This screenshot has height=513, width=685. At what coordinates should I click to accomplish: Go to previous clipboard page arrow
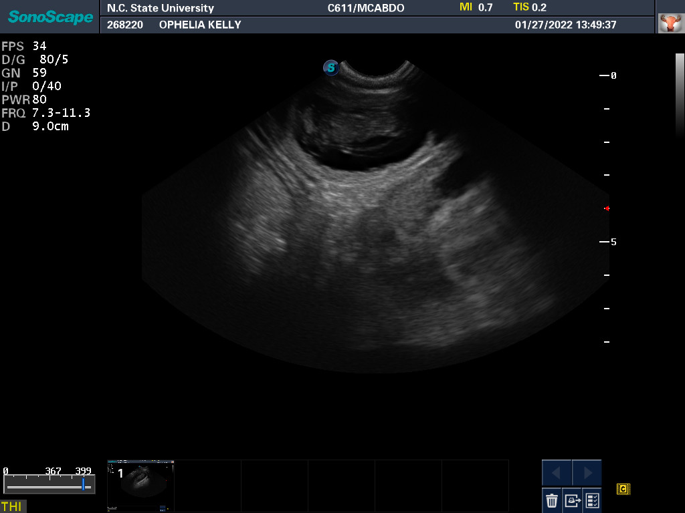point(557,473)
